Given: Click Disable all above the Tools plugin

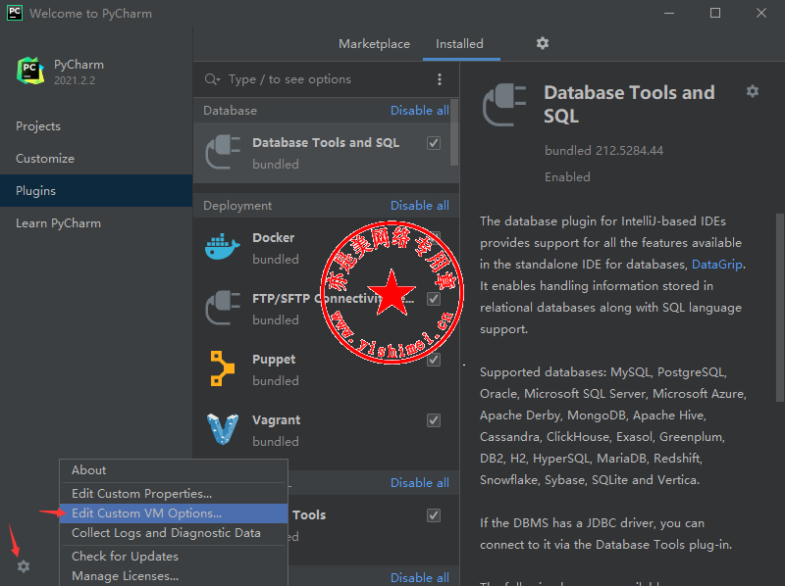Looking at the screenshot, I should (x=420, y=483).
